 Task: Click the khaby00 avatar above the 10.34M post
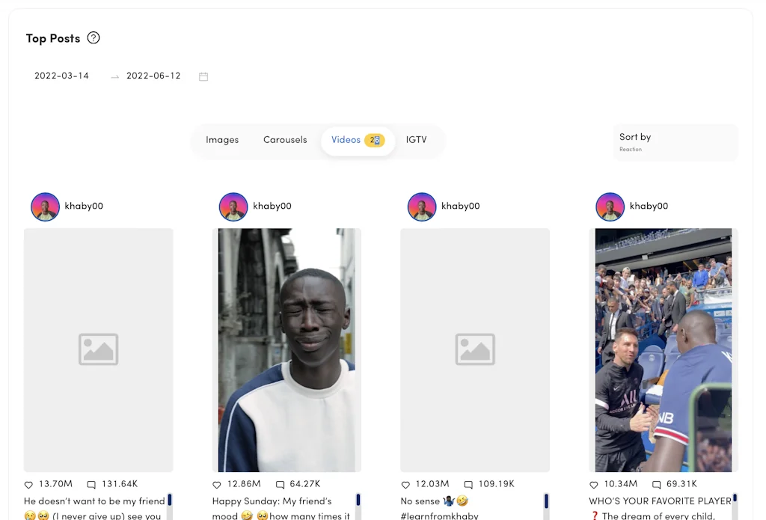610,207
